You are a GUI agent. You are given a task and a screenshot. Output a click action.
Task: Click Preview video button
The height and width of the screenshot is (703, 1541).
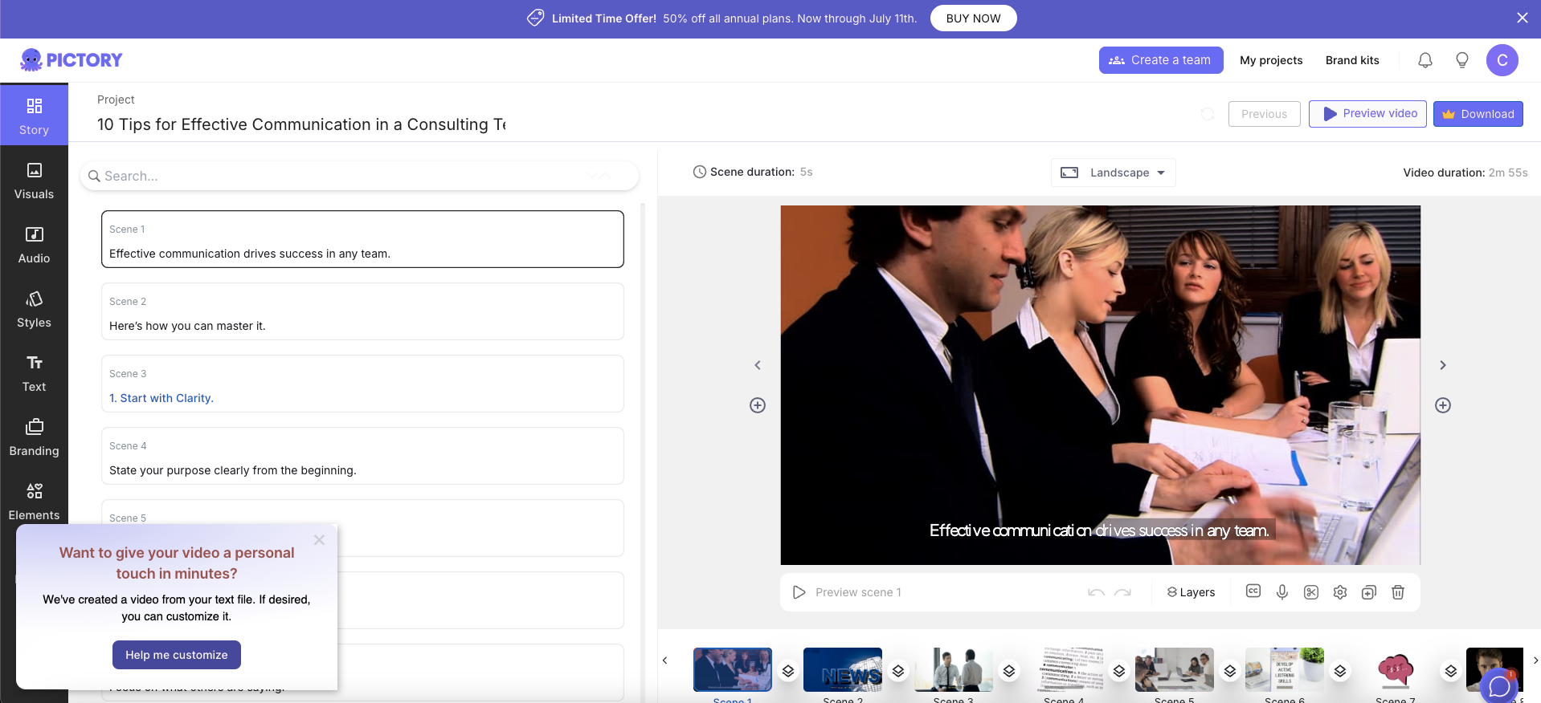pos(1367,114)
